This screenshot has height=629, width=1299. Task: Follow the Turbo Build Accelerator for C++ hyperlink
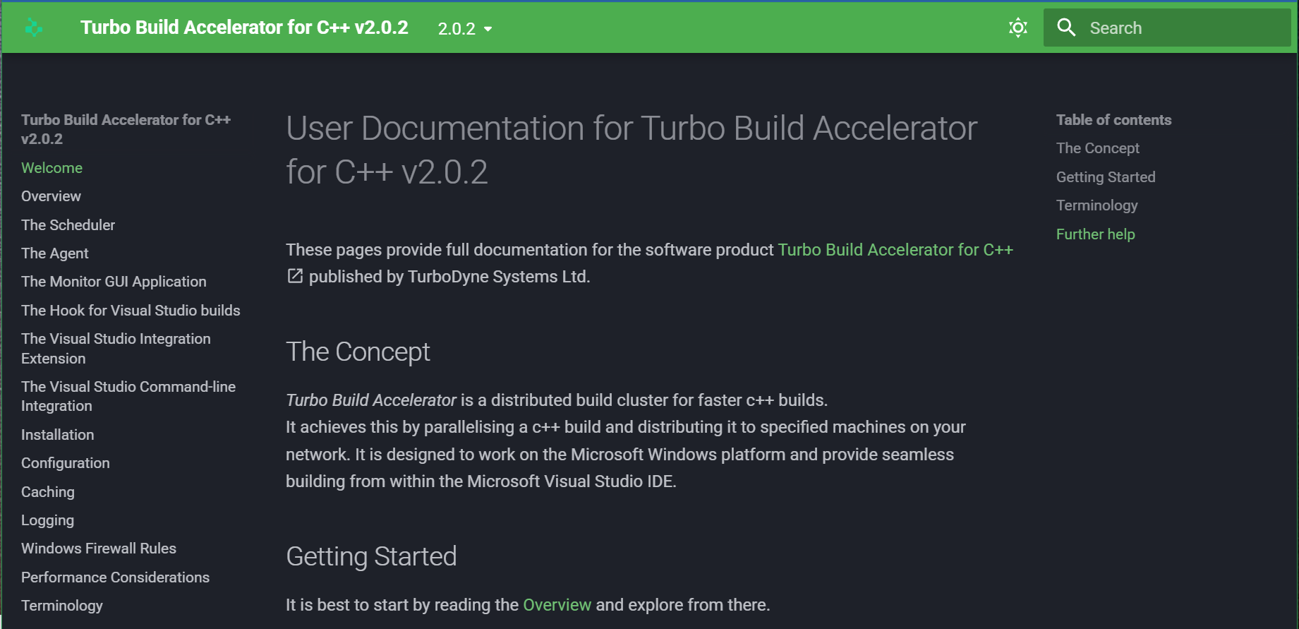point(895,249)
